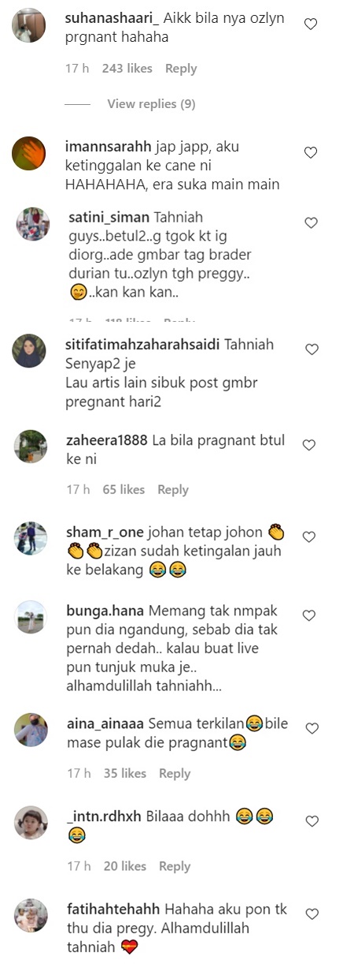View 65 likes on zaheera1888's comment
Viewport: 343px width, 964px height.
[124, 490]
